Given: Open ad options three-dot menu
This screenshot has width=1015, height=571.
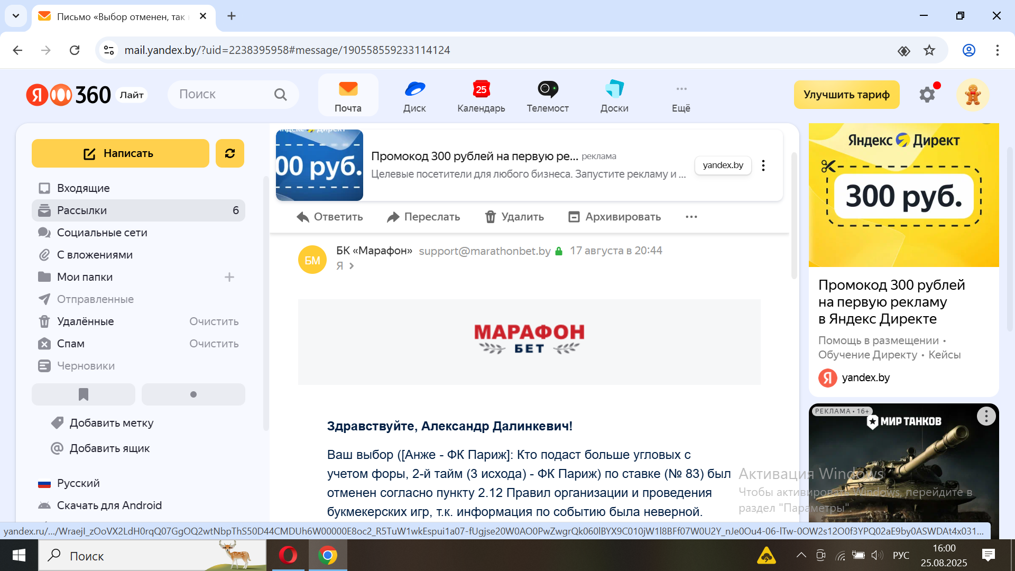Looking at the screenshot, I should click(x=763, y=165).
